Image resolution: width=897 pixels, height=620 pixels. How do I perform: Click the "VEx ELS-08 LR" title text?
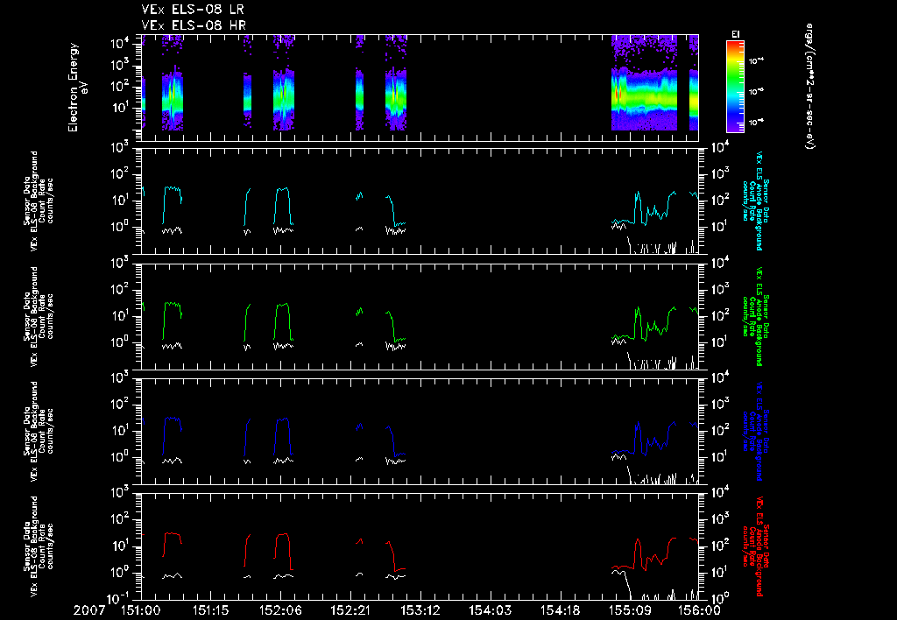click(x=193, y=10)
